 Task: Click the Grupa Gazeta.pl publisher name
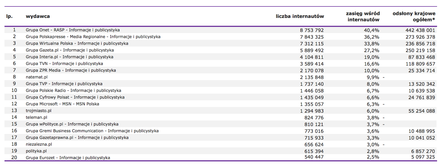coord(70,50)
